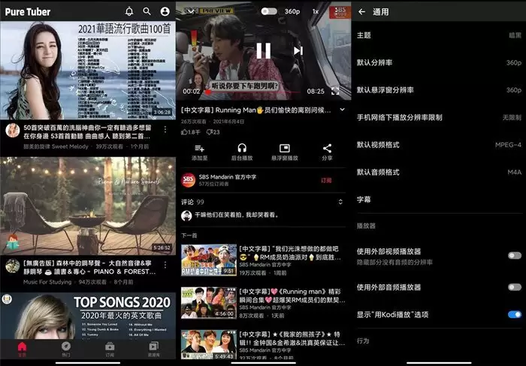Screen dimensions: 526x366
Task: Toggle 使用外部视频播放器 switch
Action: click(514, 256)
